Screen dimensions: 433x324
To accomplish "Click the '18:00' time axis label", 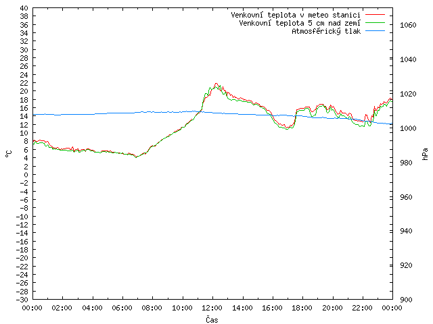I will (302, 308).
